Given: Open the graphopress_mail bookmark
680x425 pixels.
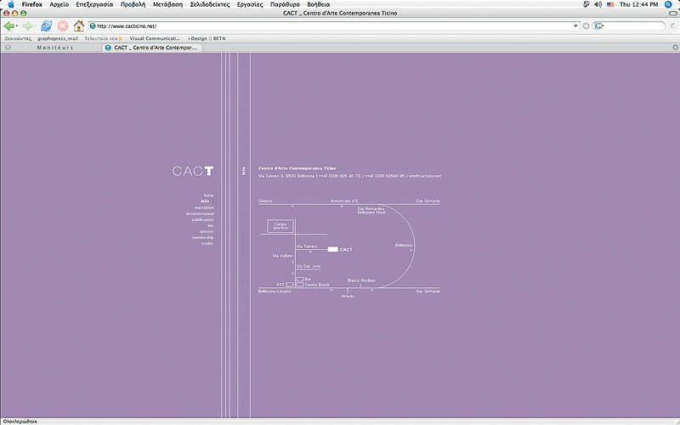Looking at the screenshot, I should click(x=58, y=38).
